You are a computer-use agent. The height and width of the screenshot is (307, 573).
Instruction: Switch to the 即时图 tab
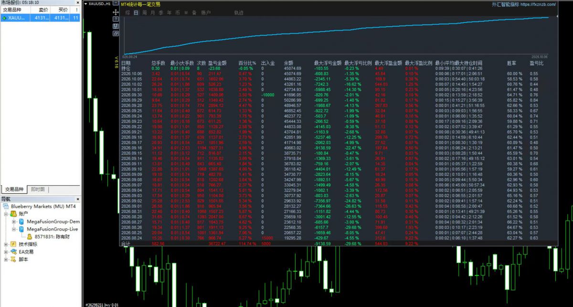click(x=38, y=190)
